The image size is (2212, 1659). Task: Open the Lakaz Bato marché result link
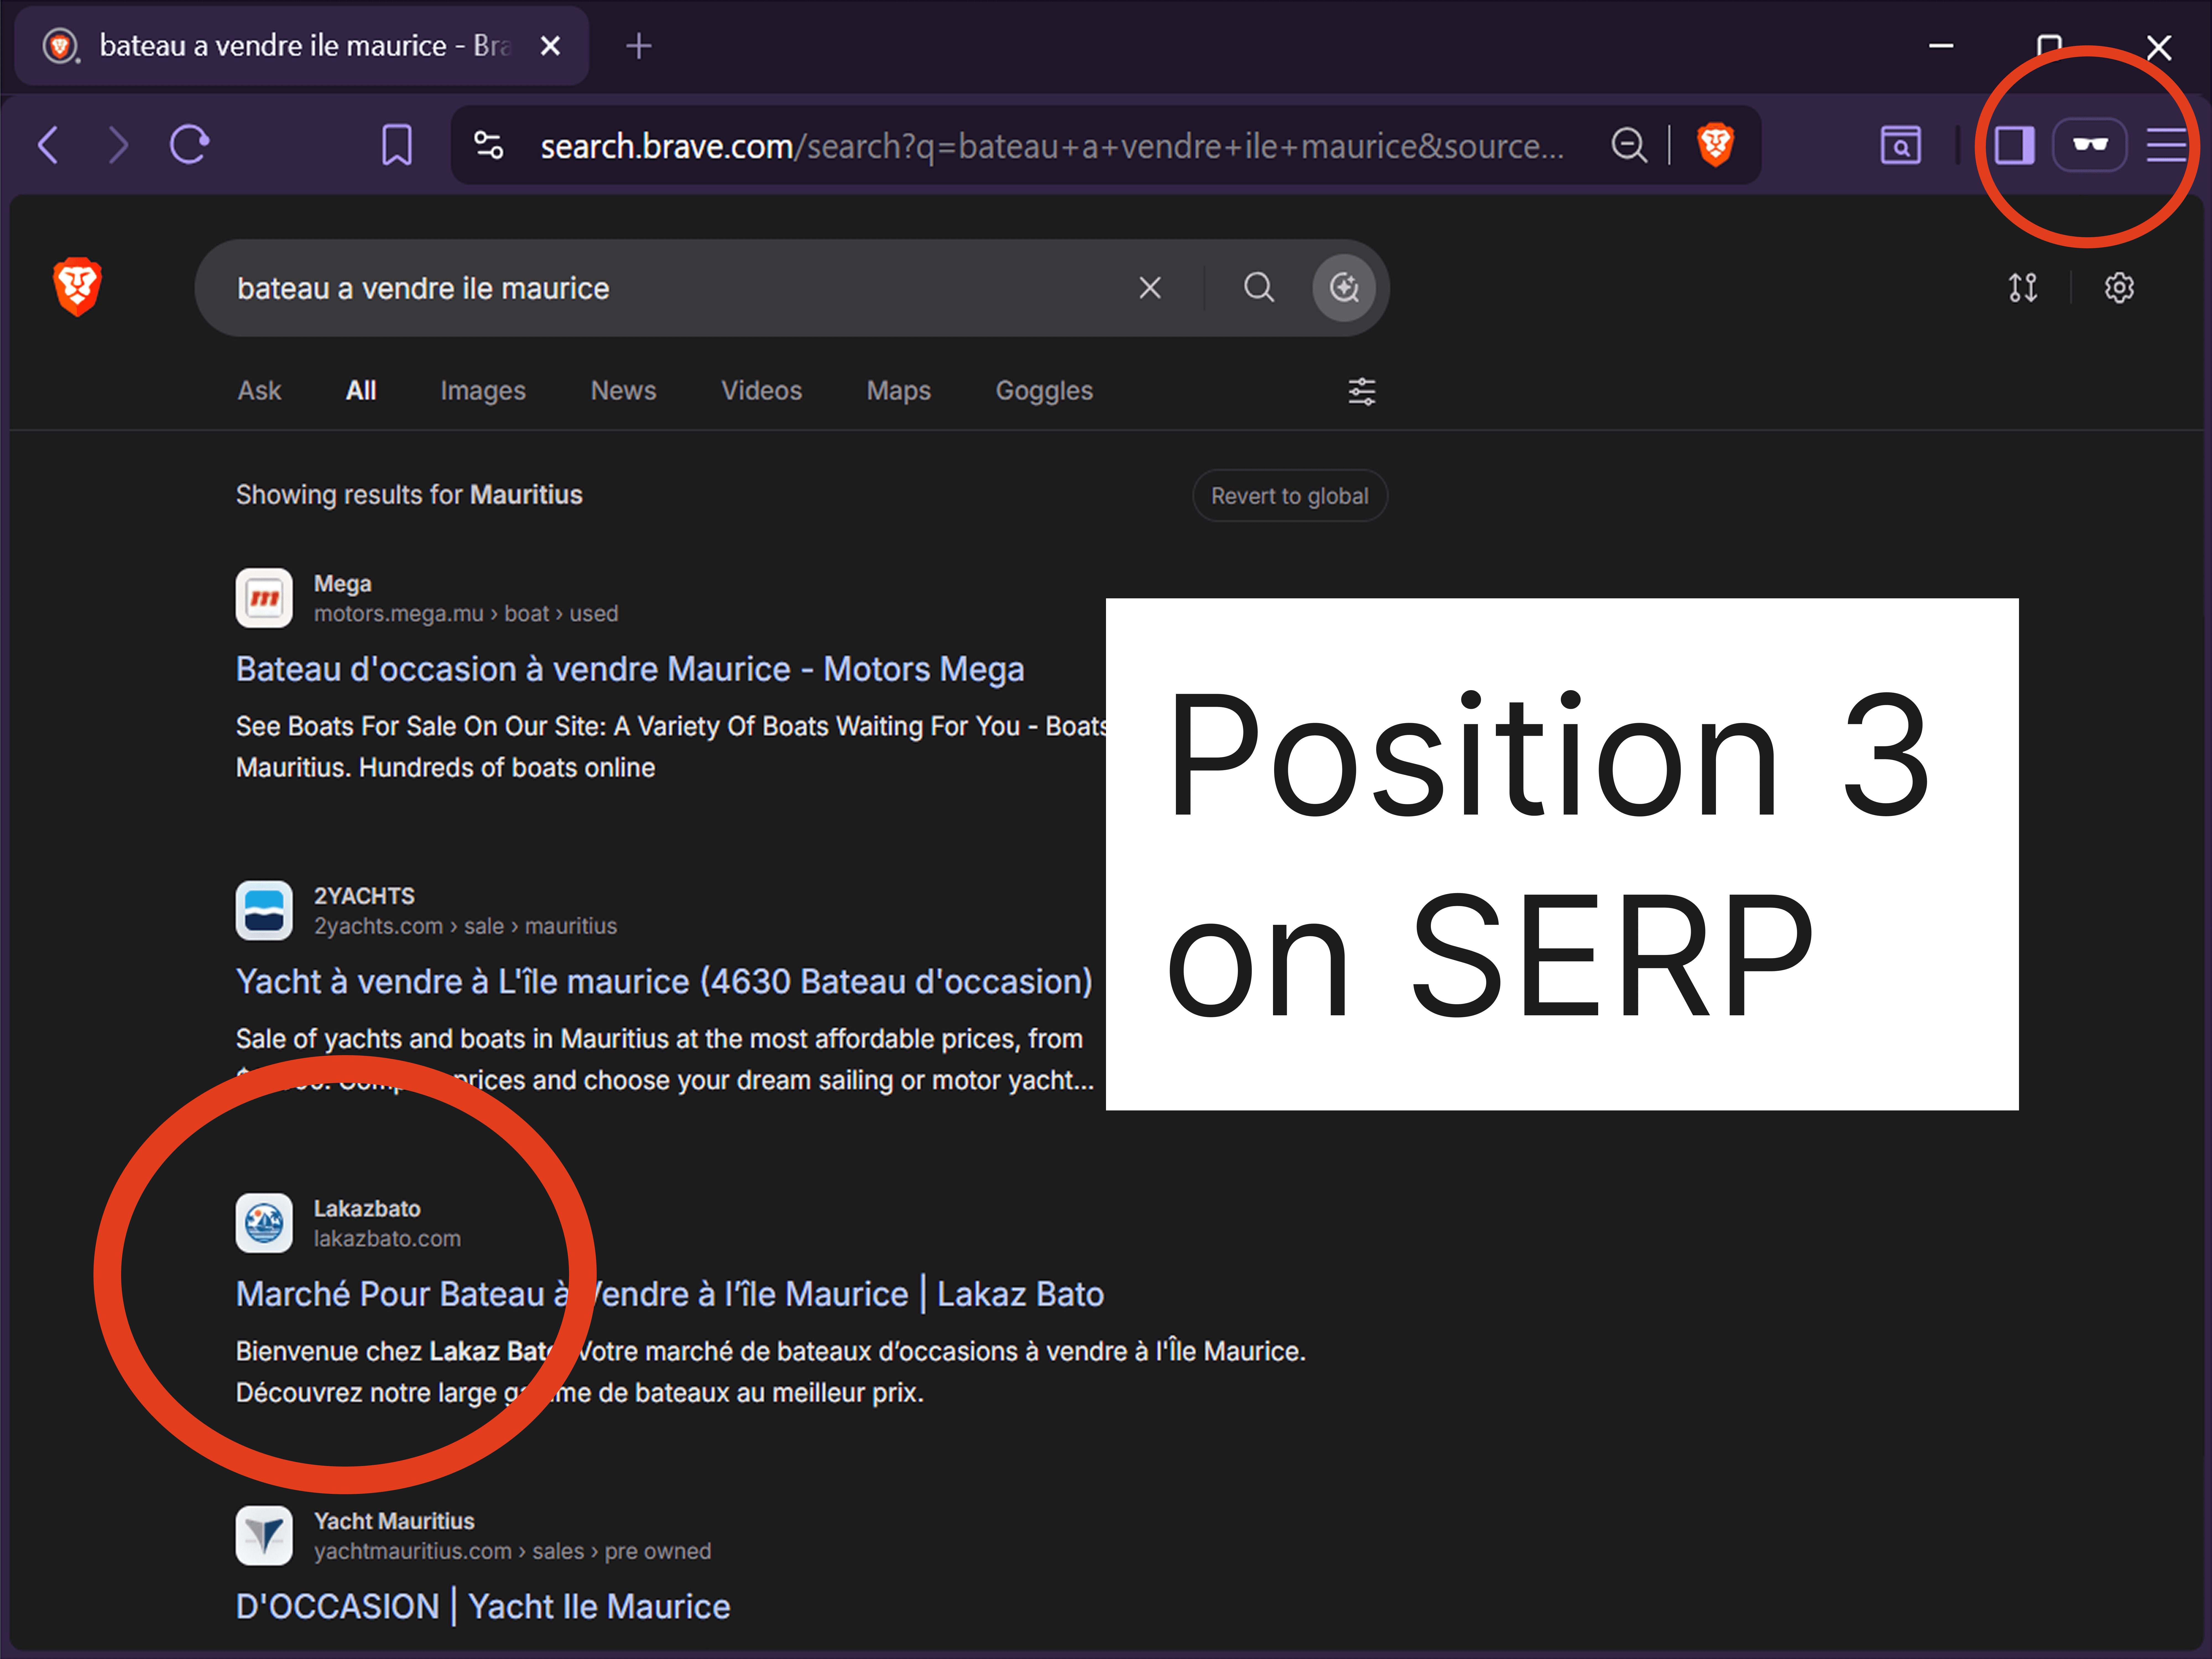point(670,1294)
